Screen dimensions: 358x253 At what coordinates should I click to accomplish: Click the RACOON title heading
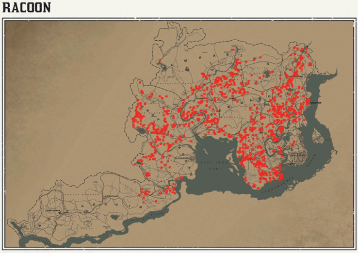coord(26,8)
